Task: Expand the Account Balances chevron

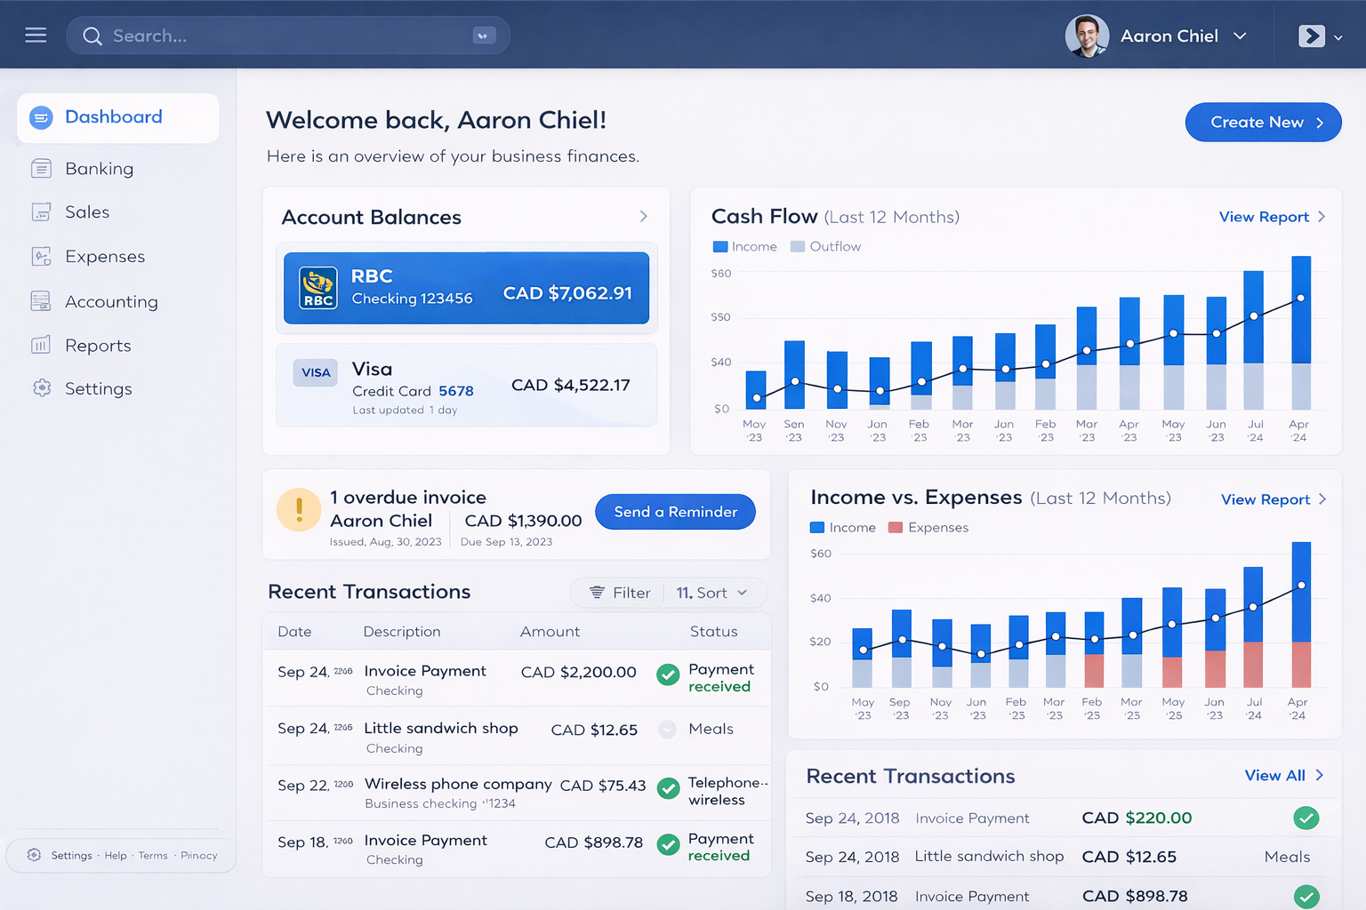Action: pos(644,217)
